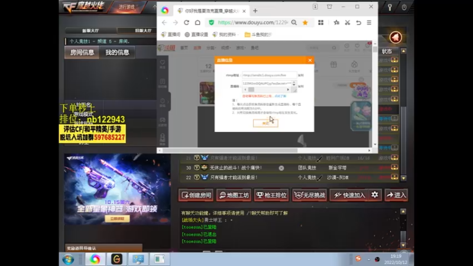This screenshot has height=266, width=473.
Task: Open the browser hamburger menu
Action: [x=369, y=22]
